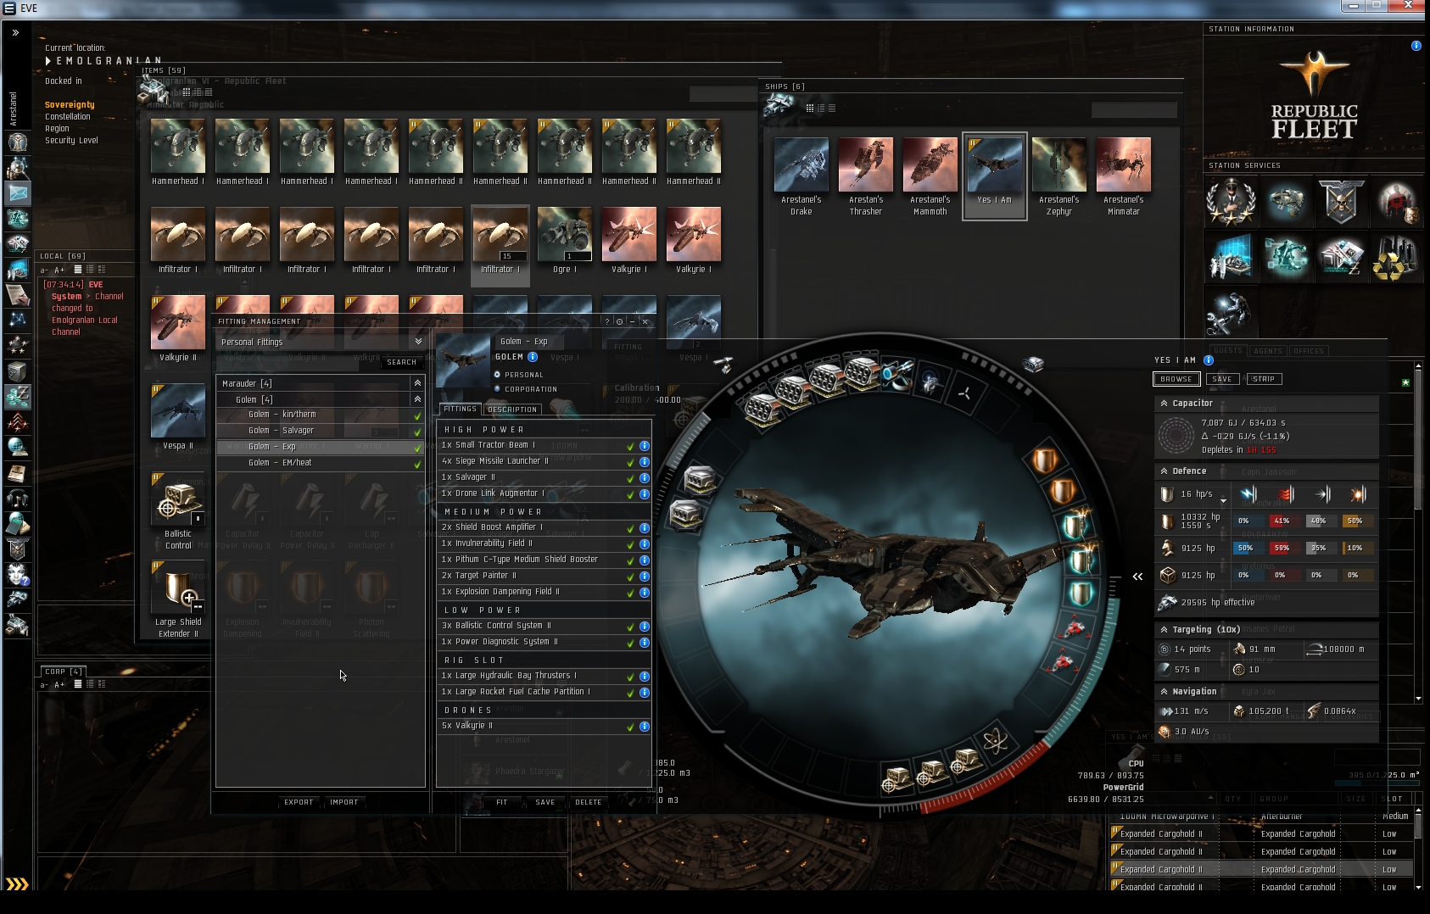Decrease Local chat font size with a-

pyautogui.click(x=44, y=270)
